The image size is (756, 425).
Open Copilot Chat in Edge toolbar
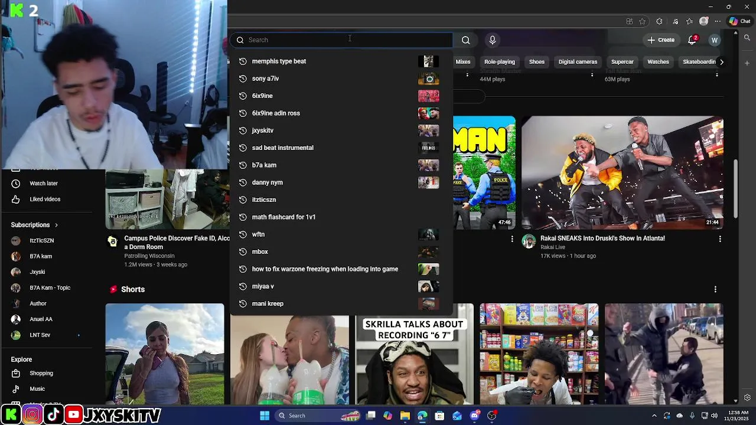(x=739, y=21)
